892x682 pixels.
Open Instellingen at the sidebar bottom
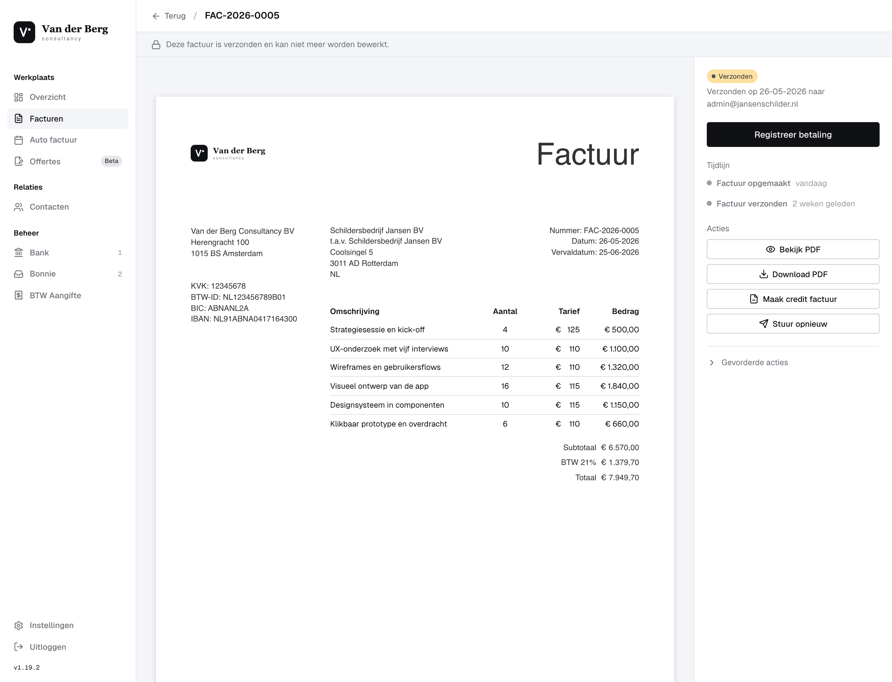68,625
